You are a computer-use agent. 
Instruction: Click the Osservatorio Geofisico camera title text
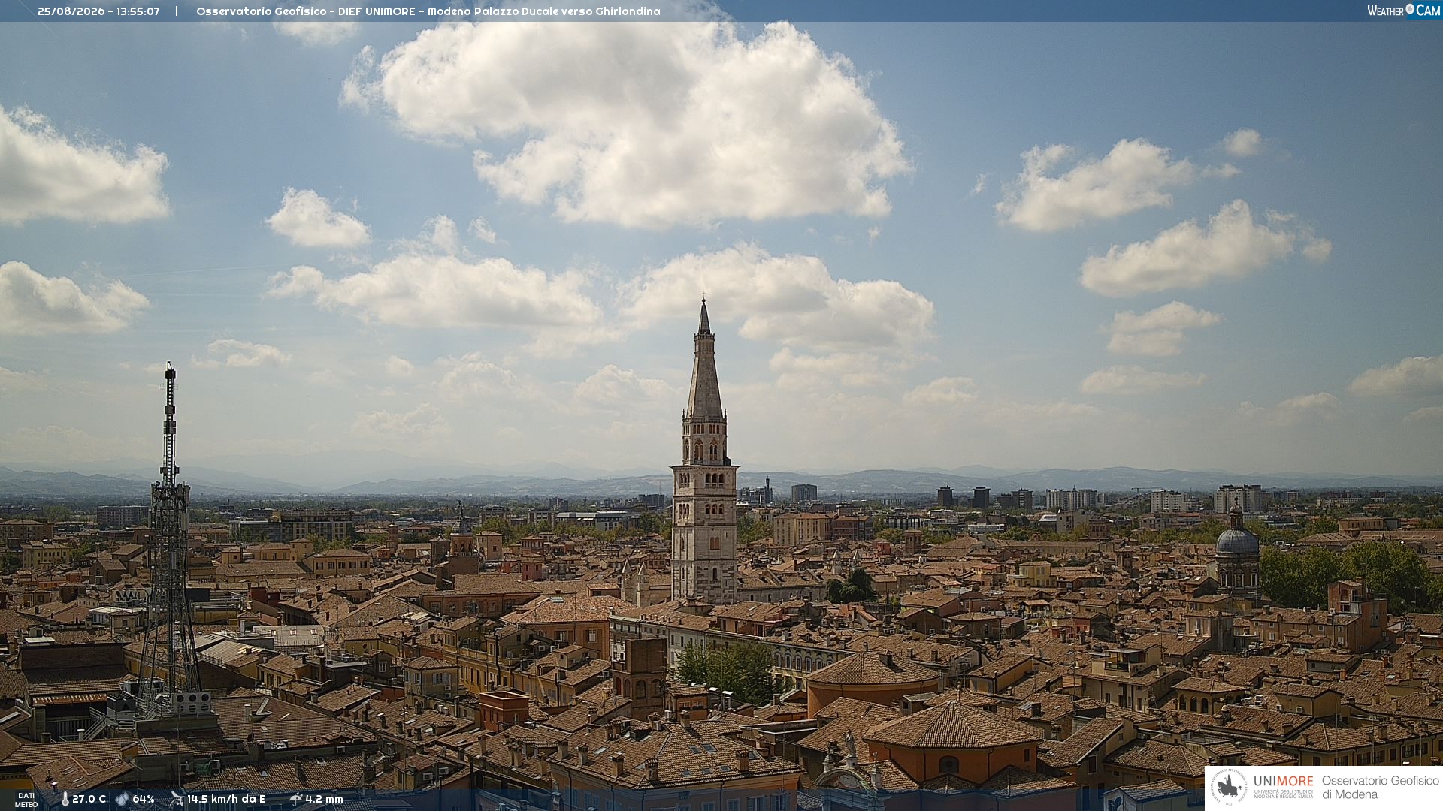pos(428,11)
